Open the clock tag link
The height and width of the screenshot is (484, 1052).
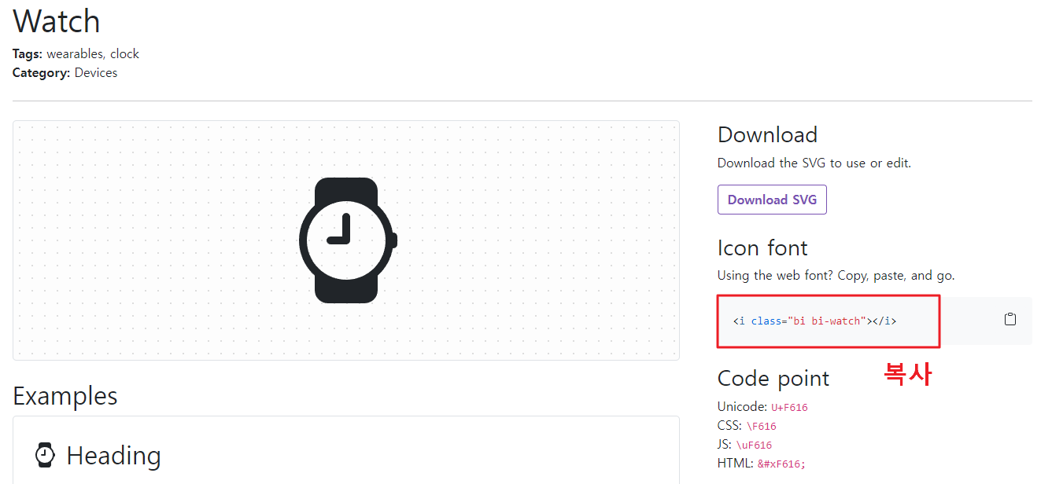124,53
